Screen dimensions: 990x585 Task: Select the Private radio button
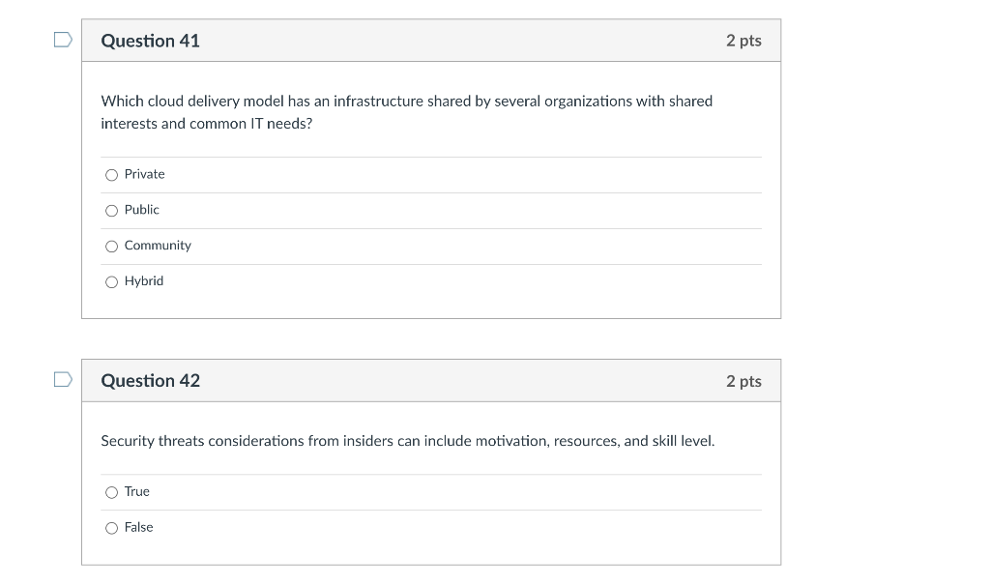[x=111, y=175]
